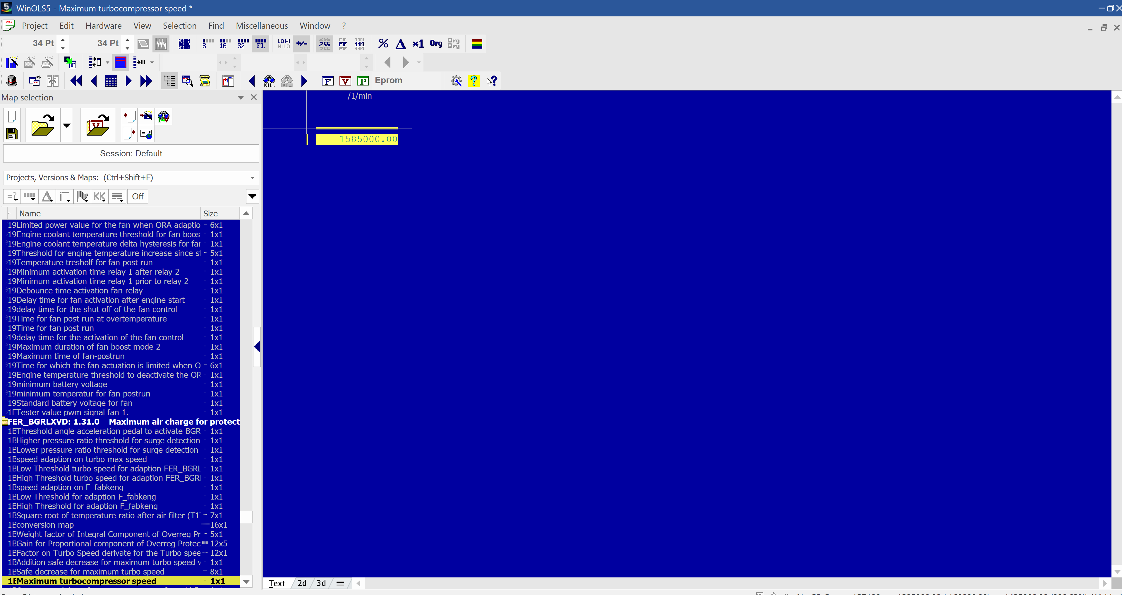
Task: Switch to the 3d view tab
Action: pyautogui.click(x=321, y=583)
